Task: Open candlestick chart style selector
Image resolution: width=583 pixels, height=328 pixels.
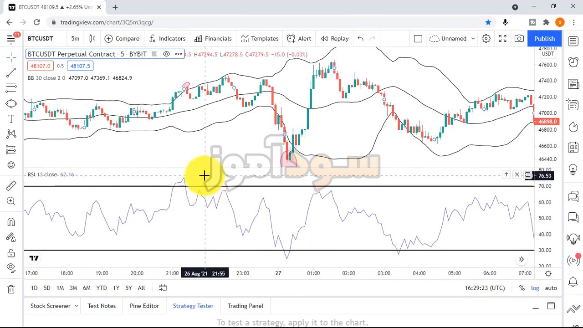Action: pyautogui.click(x=92, y=39)
